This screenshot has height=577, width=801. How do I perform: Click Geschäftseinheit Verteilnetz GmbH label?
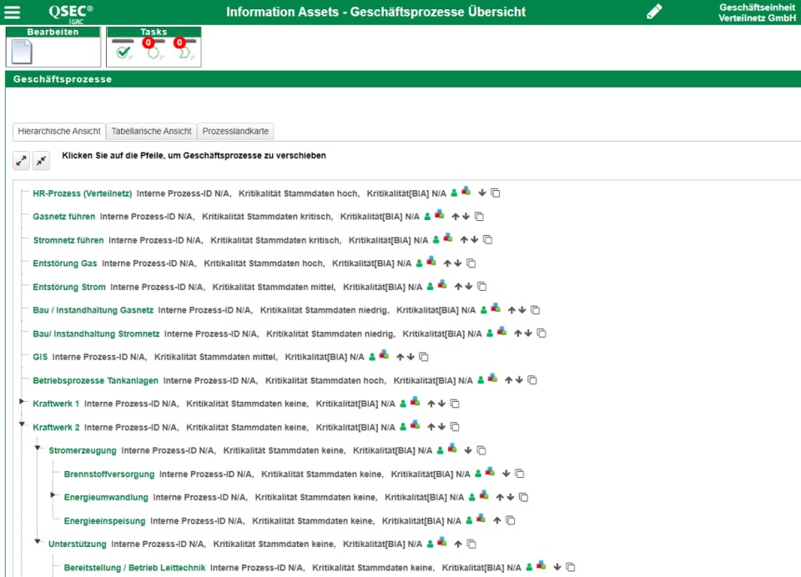tap(757, 13)
